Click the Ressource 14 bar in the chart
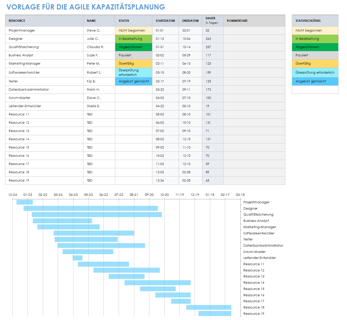The height and width of the screenshot is (320, 347). [158, 283]
